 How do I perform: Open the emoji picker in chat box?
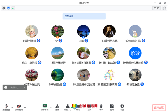(x=6, y=87)
